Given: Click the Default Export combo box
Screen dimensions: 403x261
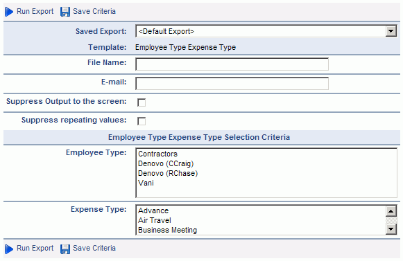Looking at the screenshot, I should coord(266,31).
